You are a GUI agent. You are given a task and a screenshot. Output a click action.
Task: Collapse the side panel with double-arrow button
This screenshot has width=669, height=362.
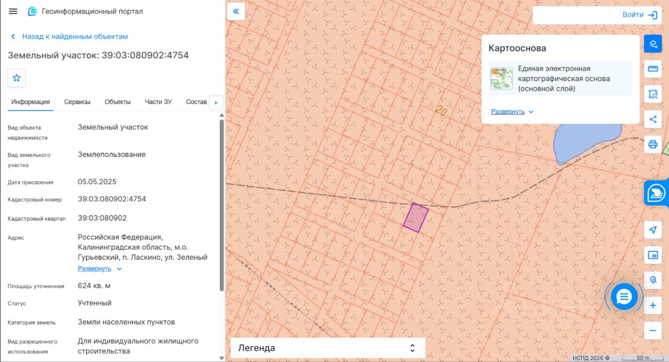pyautogui.click(x=236, y=11)
